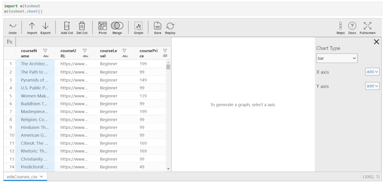Click the Save icon
Image resolution: width=384 pixels, height=184 pixels.
[157, 28]
